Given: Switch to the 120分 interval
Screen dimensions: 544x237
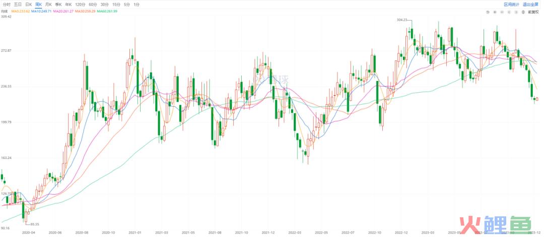Looking at the screenshot, I should 80,5.
